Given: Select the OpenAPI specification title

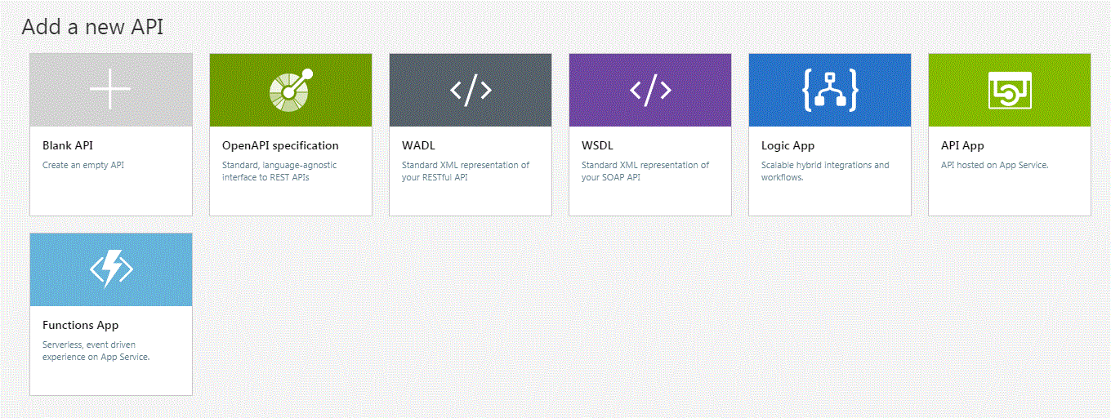Looking at the screenshot, I should click(280, 145).
